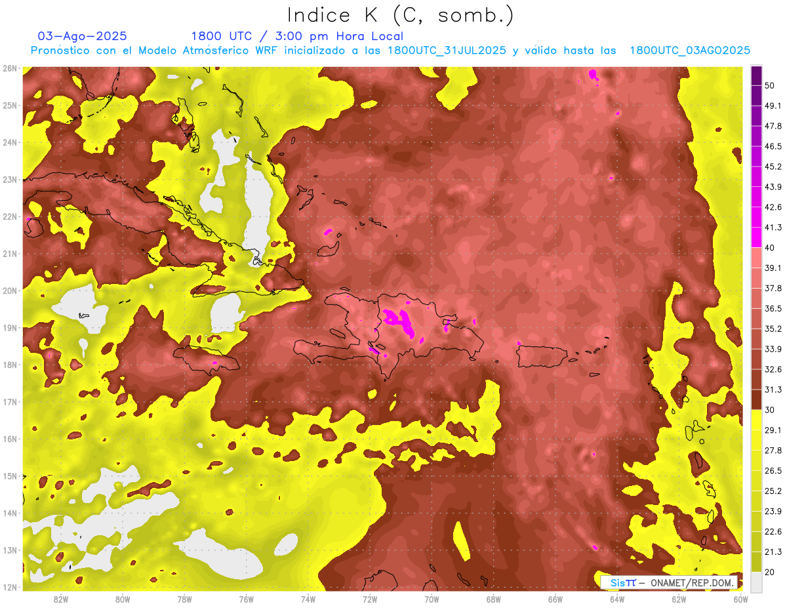Image resolution: width=787 pixels, height=608 pixels.
Task: Pick the gray swatch below 20 on the colorbar
Action: click(x=756, y=581)
